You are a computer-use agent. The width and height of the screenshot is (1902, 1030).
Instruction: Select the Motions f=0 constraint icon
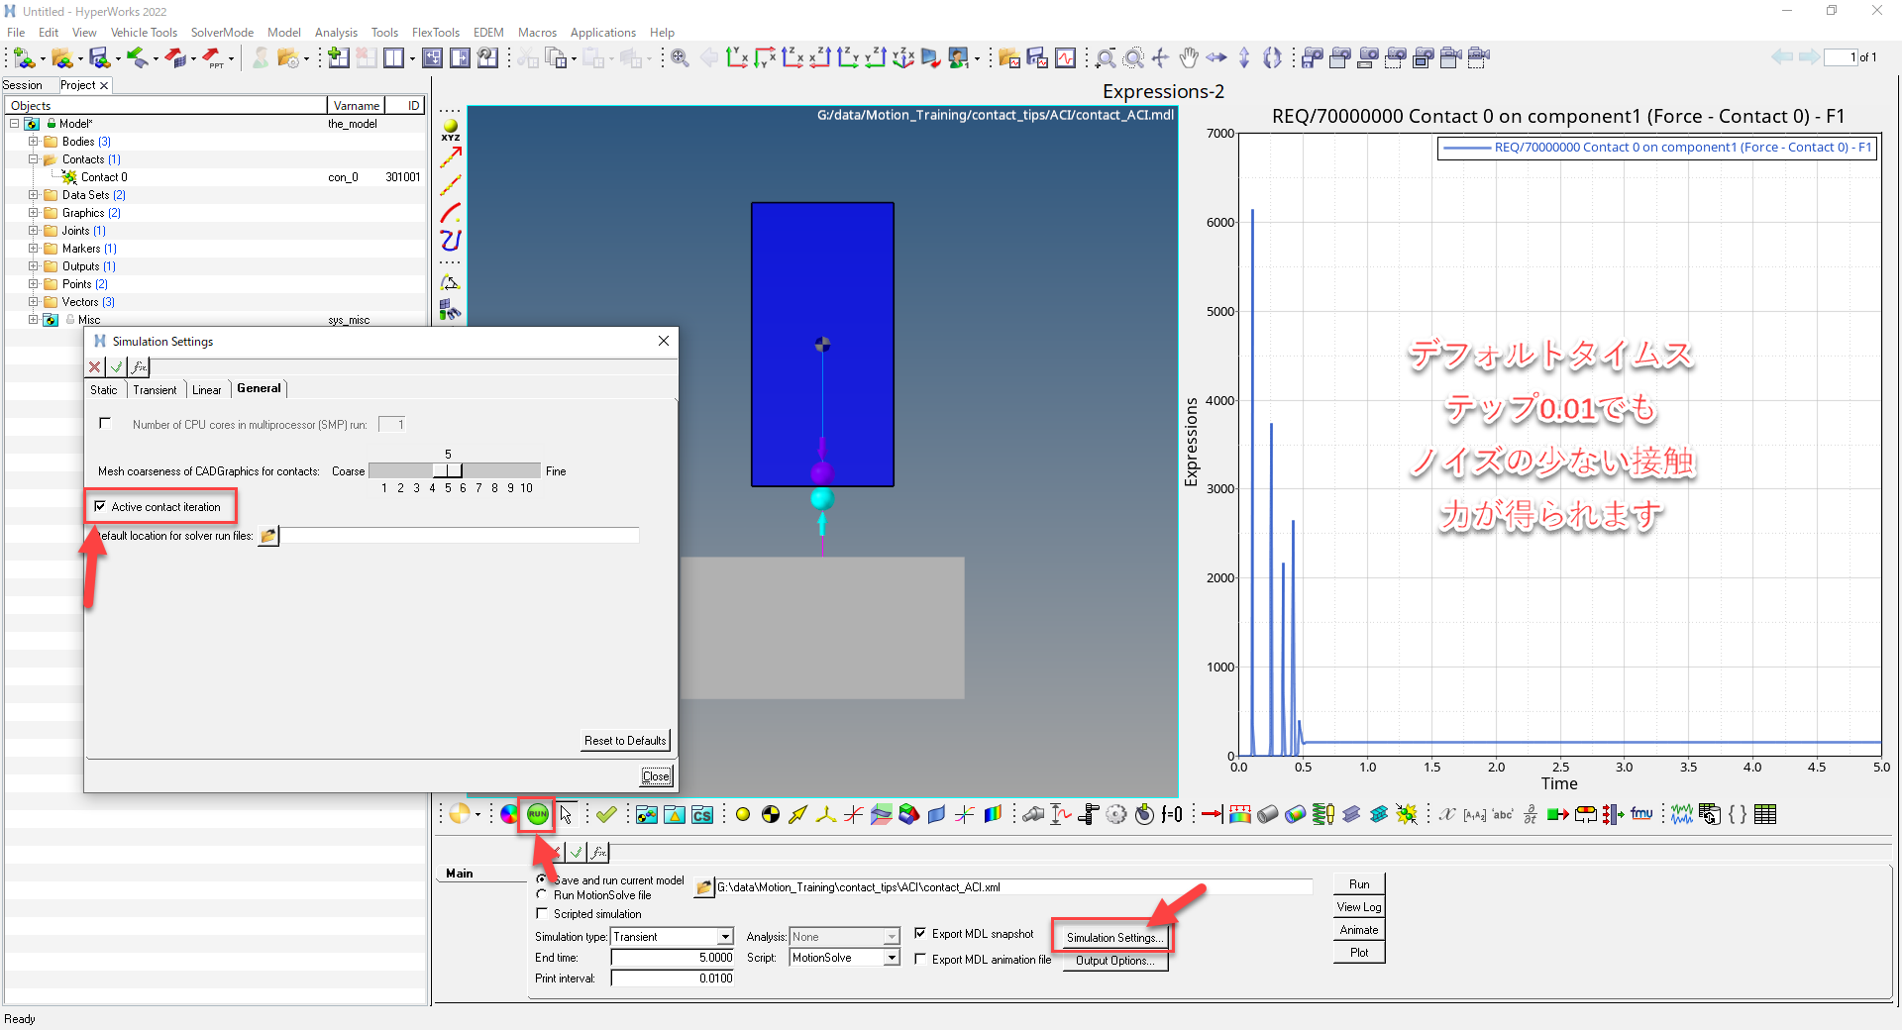coord(1172,814)
